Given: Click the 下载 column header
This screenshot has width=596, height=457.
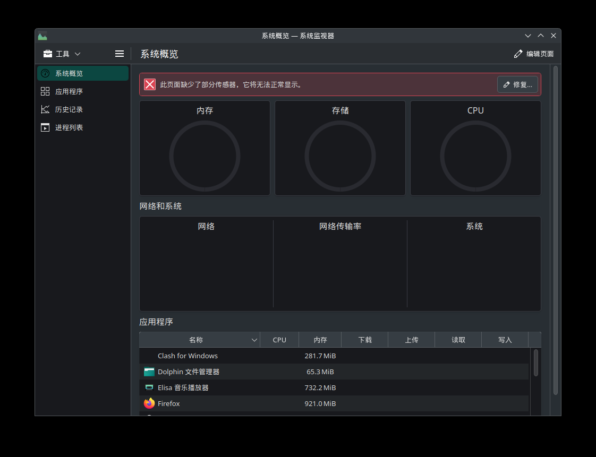Looking at the screenshot, I should 365,340.
